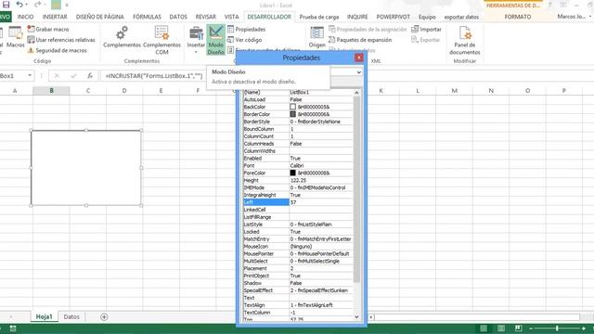
Task: Select column B header
Action: [51, 91]
